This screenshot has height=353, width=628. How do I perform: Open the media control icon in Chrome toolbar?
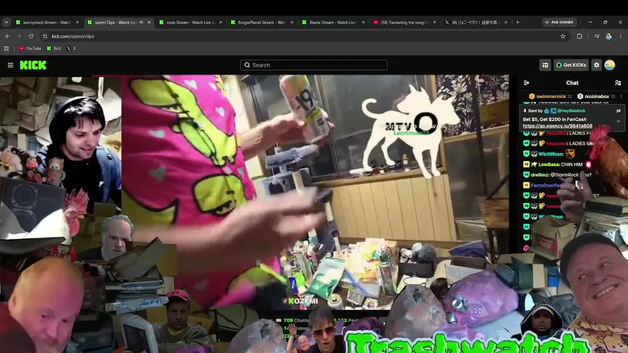pyautogui.click(x=597, y=36)
